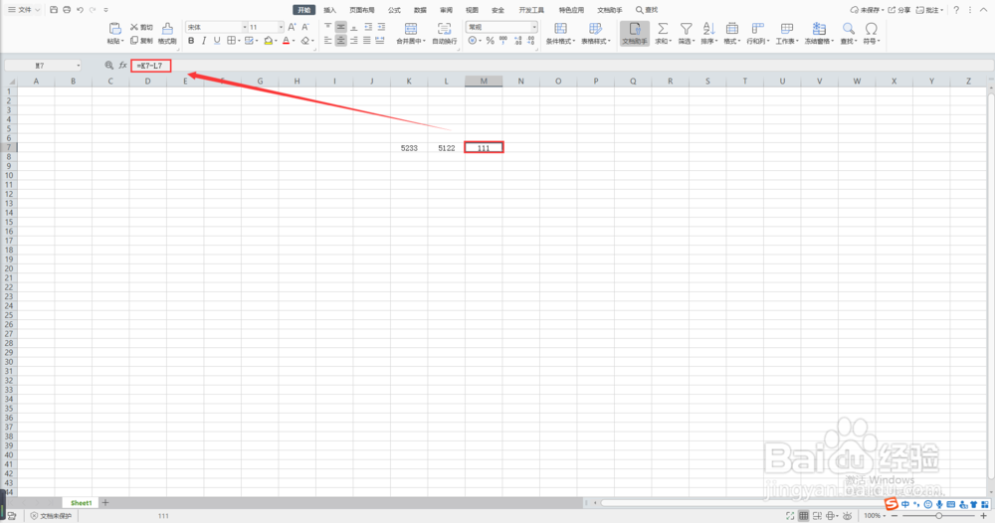Apply percent style format
995x523 pixels.
coord(490,41)
